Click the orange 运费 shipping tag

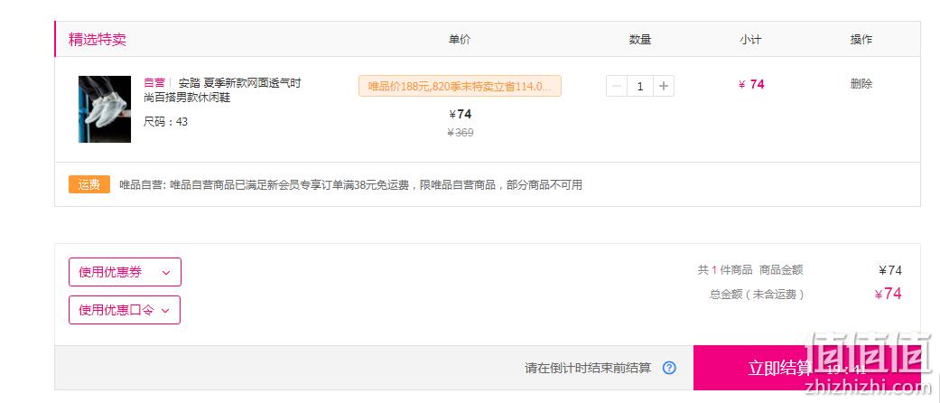[x=89, y=184]
